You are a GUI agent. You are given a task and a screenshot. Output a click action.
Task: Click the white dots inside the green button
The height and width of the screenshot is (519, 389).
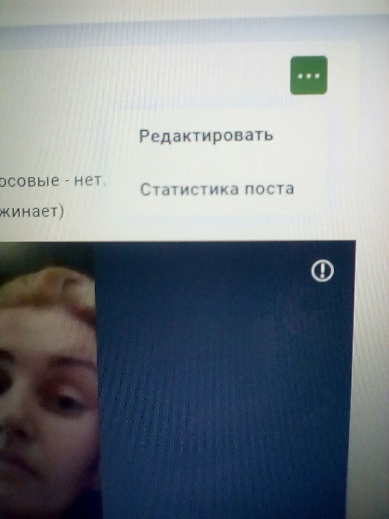pyautogui.click(x=309, y=76)
